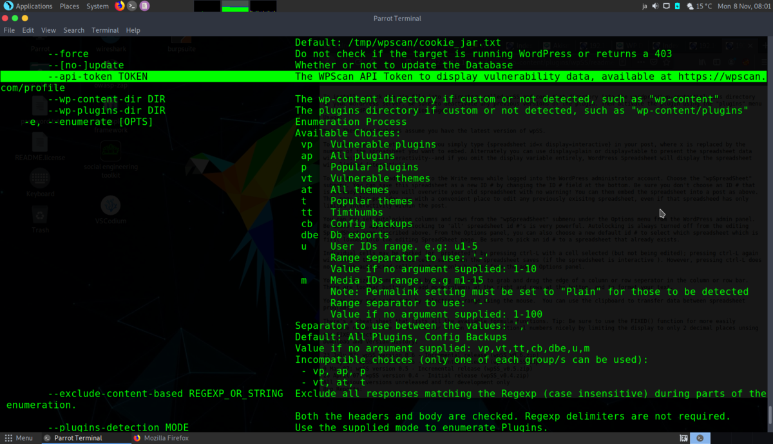
Task: Select the Trash desktop icon behind terminal
Action: coord(40,219)
